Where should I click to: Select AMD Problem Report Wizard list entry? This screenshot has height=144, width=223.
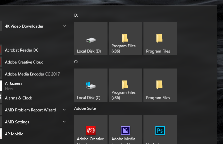(x=34, y=110)
